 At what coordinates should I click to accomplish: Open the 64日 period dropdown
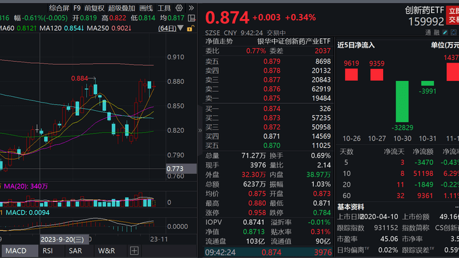(171, 29)
